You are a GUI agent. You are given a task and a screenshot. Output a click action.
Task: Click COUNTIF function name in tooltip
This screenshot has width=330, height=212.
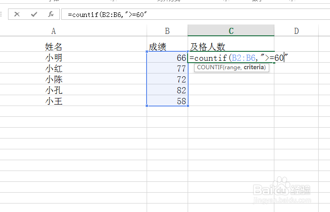210,67
